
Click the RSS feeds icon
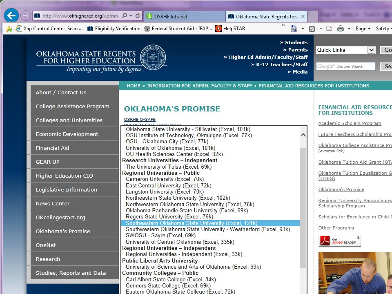pos(312,29)
